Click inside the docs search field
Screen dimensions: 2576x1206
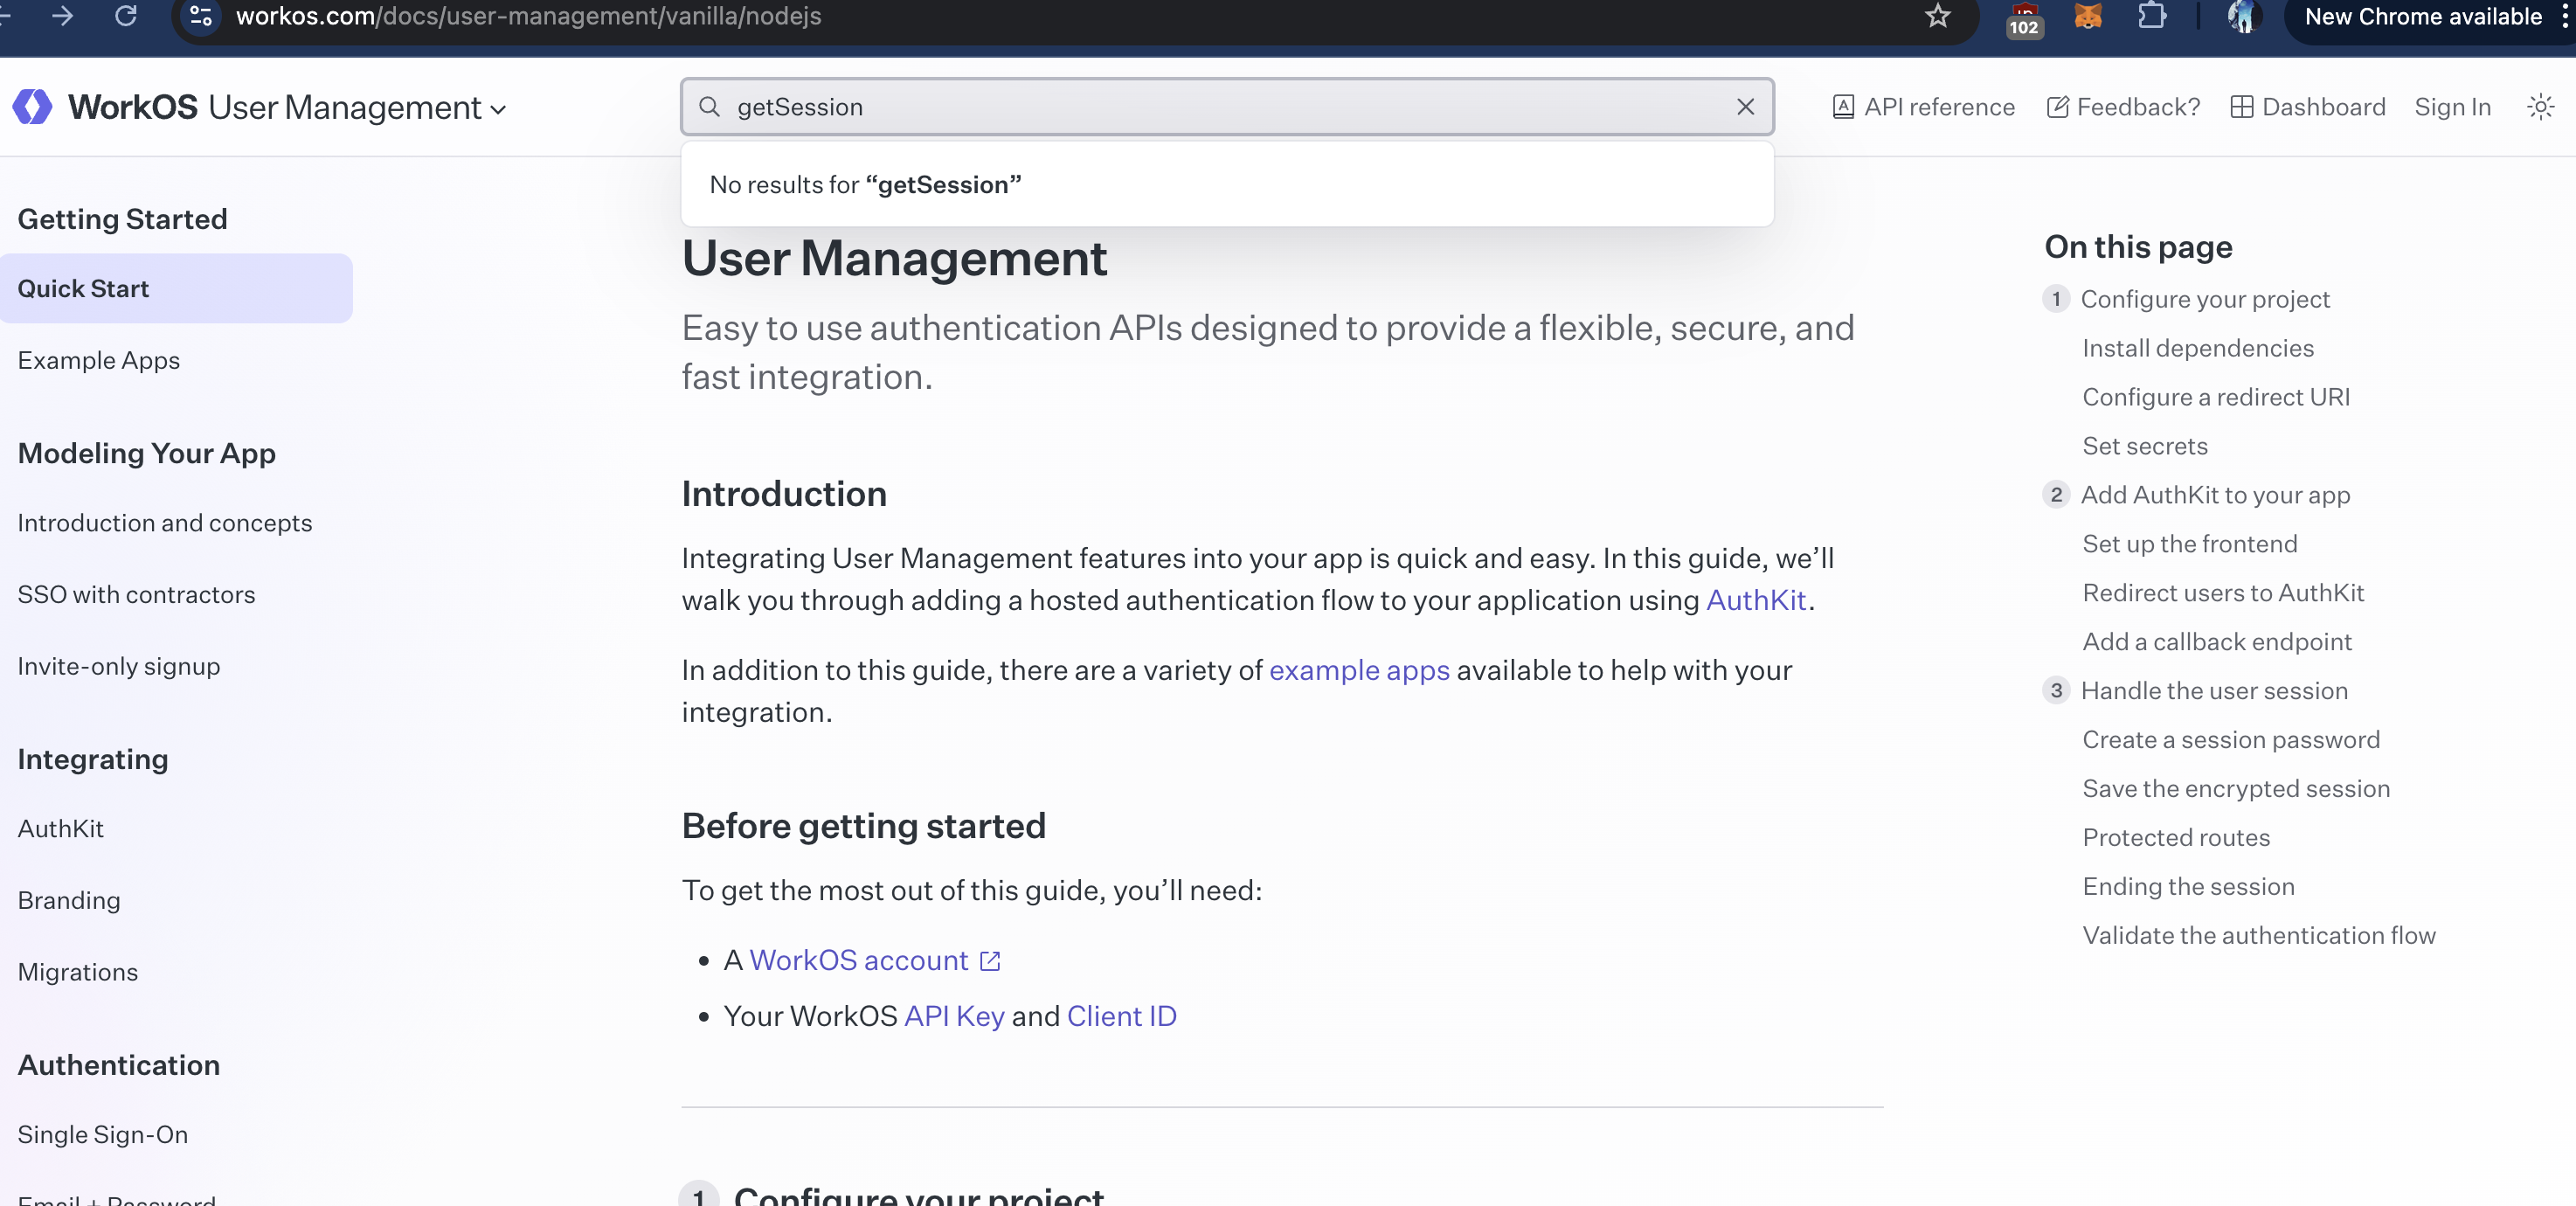click(1200, 107)
